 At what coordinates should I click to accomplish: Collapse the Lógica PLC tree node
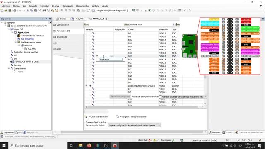point(9,29)
